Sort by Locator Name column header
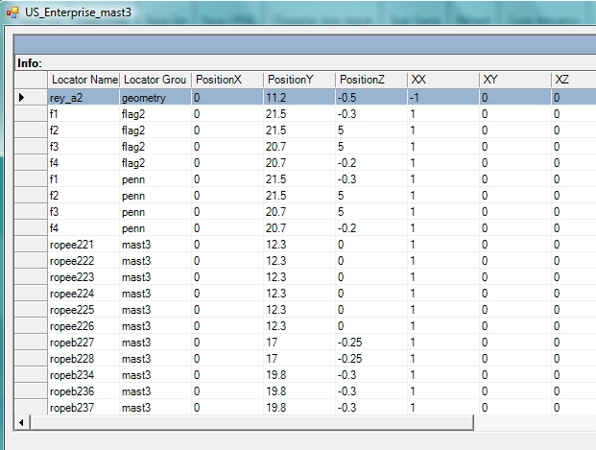Viewport: 596px width, 450px height. tap(83, 80)
